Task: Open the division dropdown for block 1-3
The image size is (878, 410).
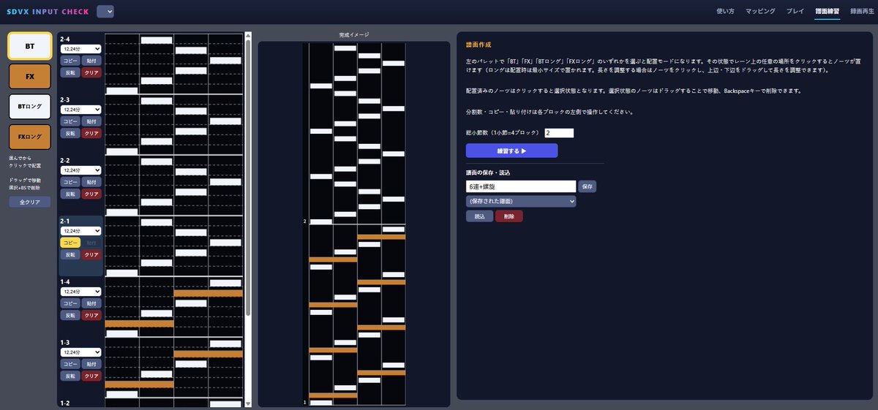Action: (80, 352)
